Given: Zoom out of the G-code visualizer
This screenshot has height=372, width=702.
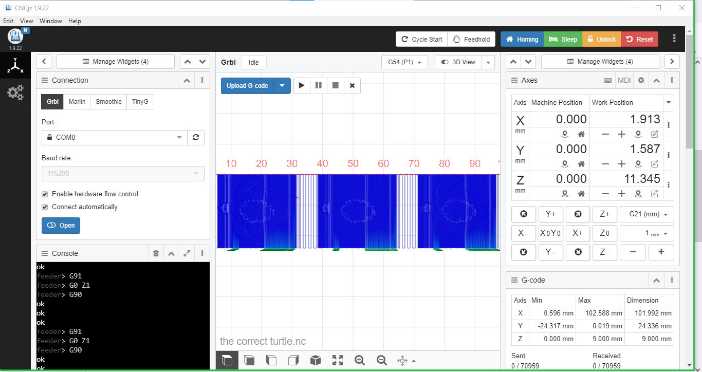Looking at the screenshot, I should 382,360.
